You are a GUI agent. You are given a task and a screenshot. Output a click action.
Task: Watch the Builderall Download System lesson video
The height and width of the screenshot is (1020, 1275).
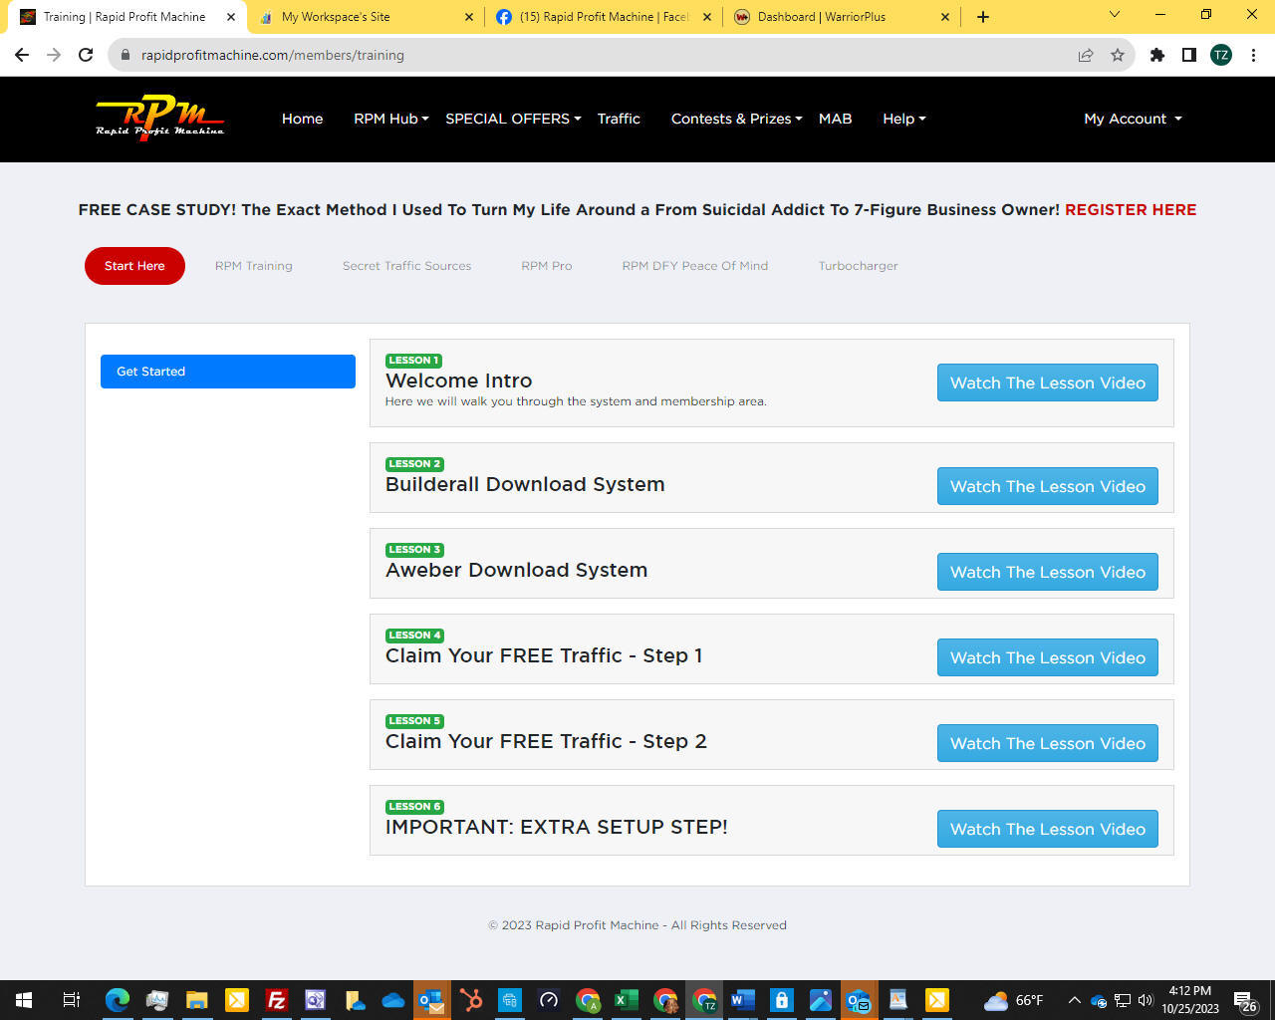coord(1048,486)
